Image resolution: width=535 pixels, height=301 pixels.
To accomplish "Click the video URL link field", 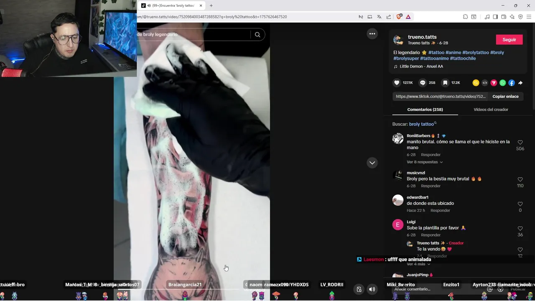I will (441, 97).
